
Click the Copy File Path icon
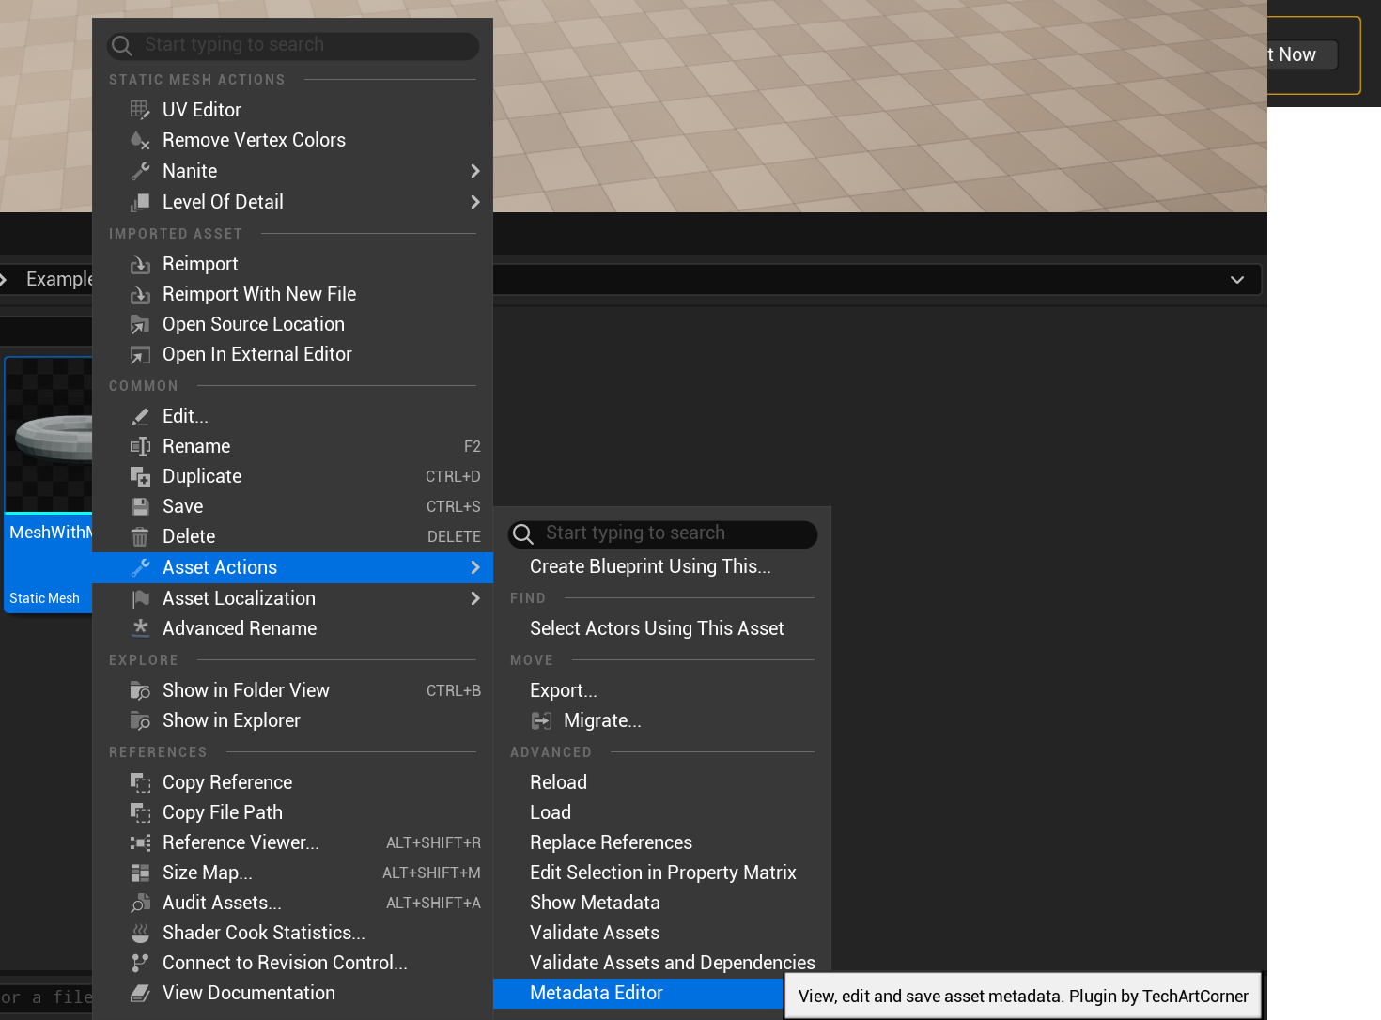point(140,812)
